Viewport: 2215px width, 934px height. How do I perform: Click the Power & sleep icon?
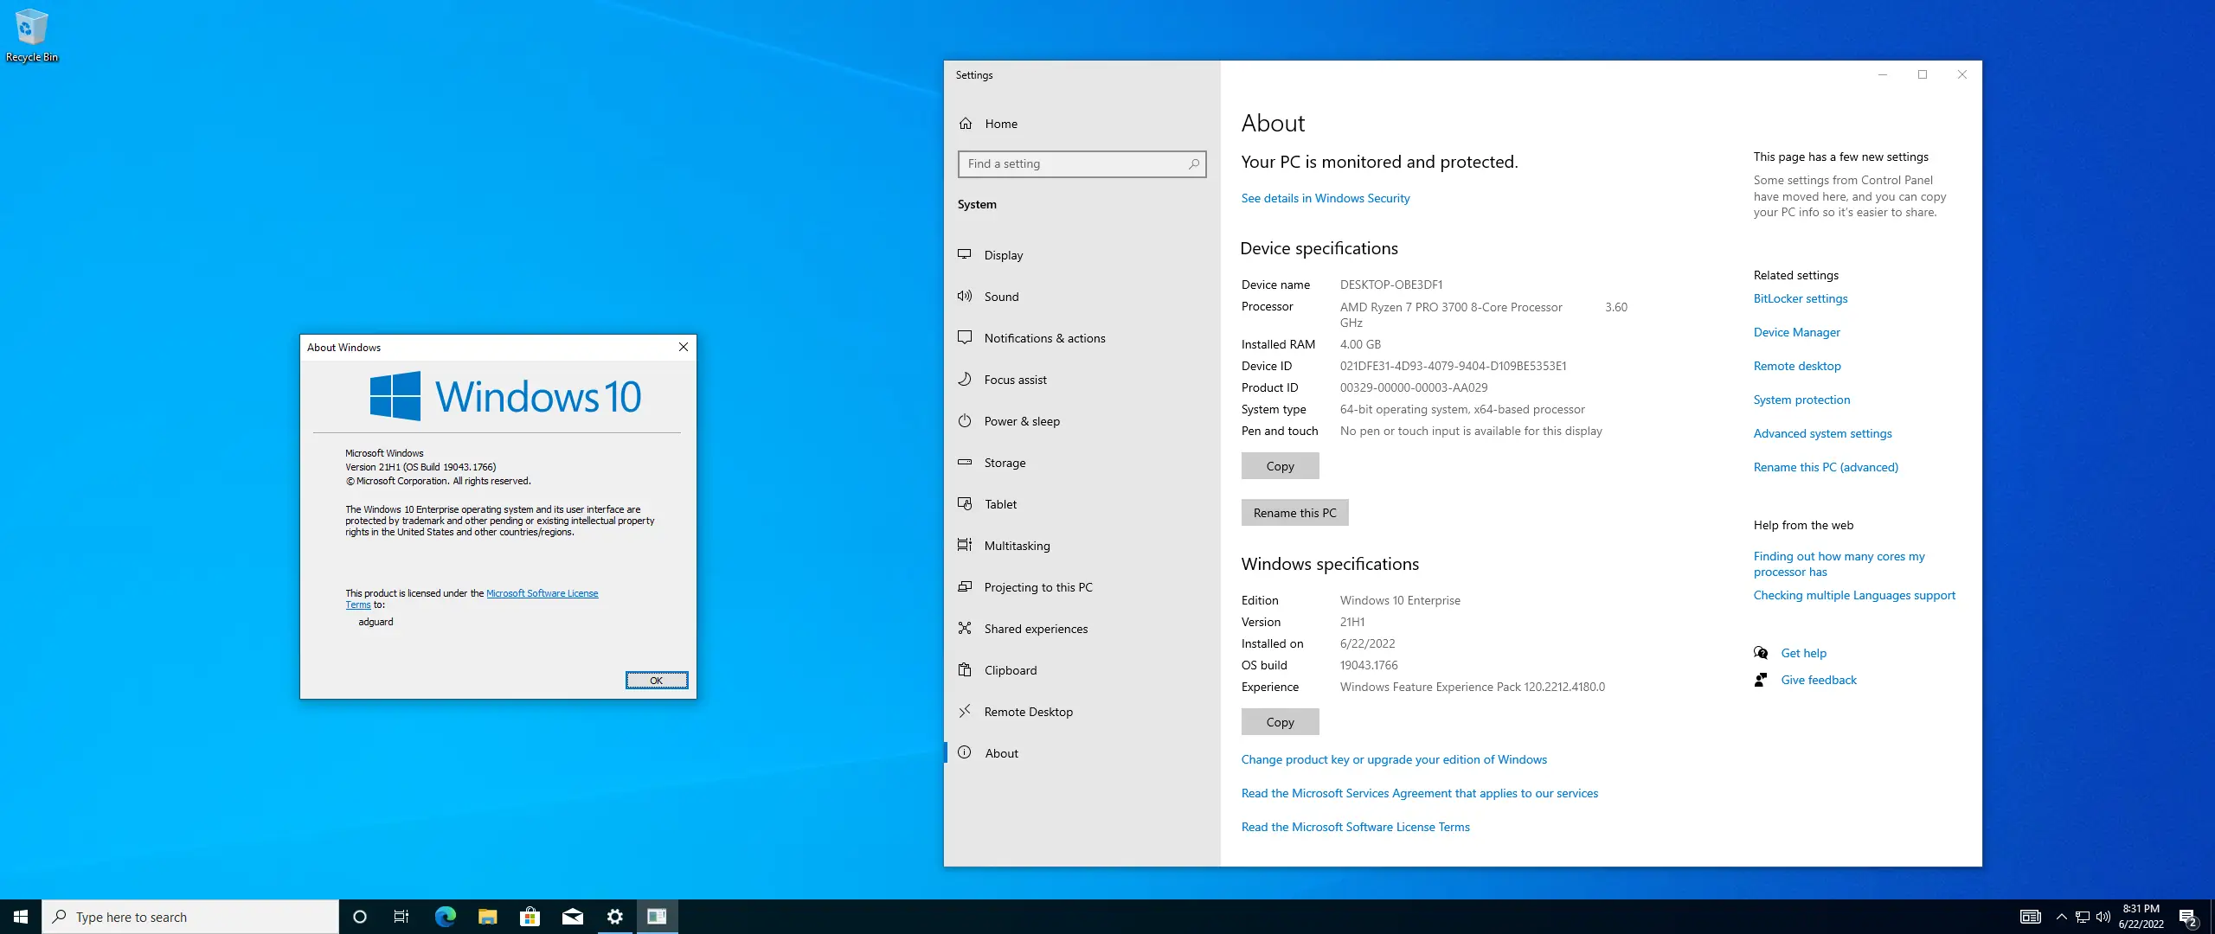pos(965,420)
